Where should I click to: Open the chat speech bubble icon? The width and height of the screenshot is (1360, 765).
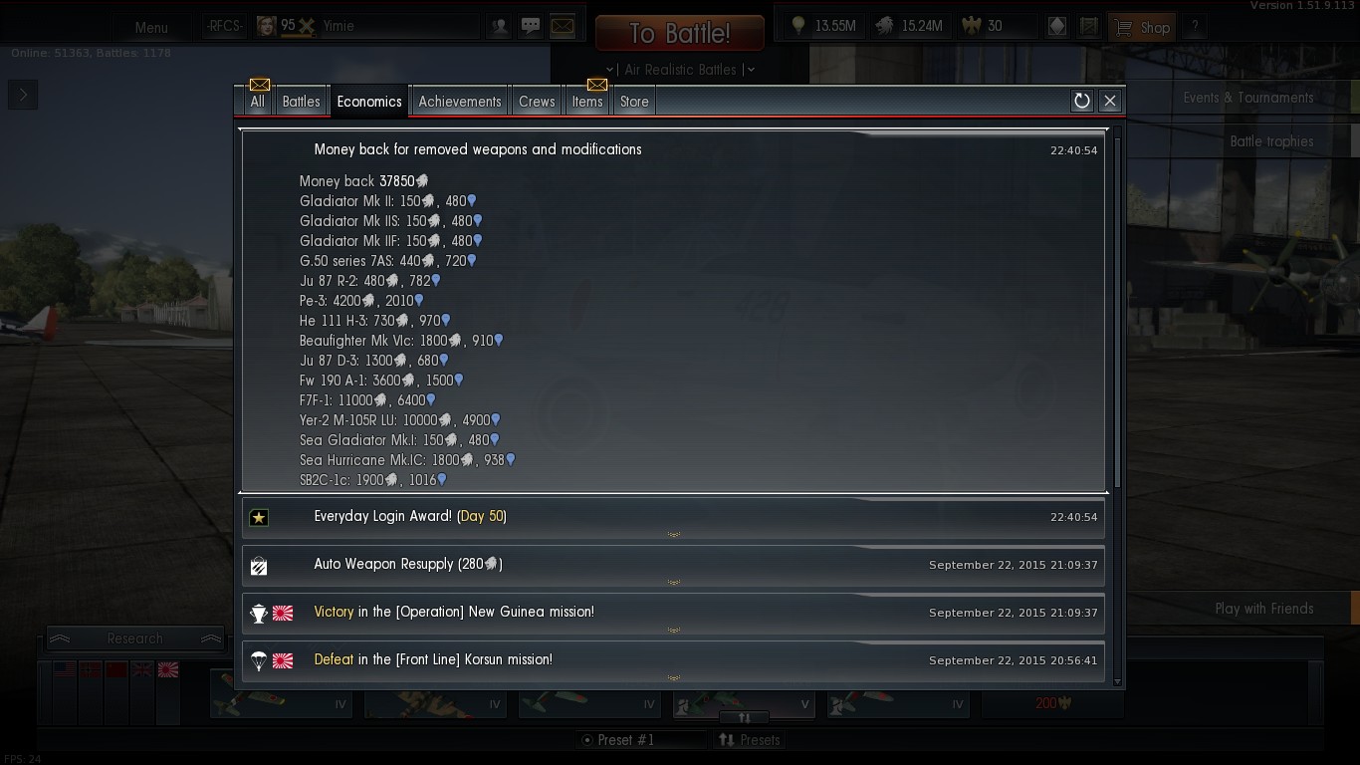(x=531, y=27)
